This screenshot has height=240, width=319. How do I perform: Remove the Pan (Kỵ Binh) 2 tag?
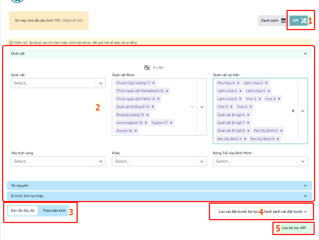281,131
